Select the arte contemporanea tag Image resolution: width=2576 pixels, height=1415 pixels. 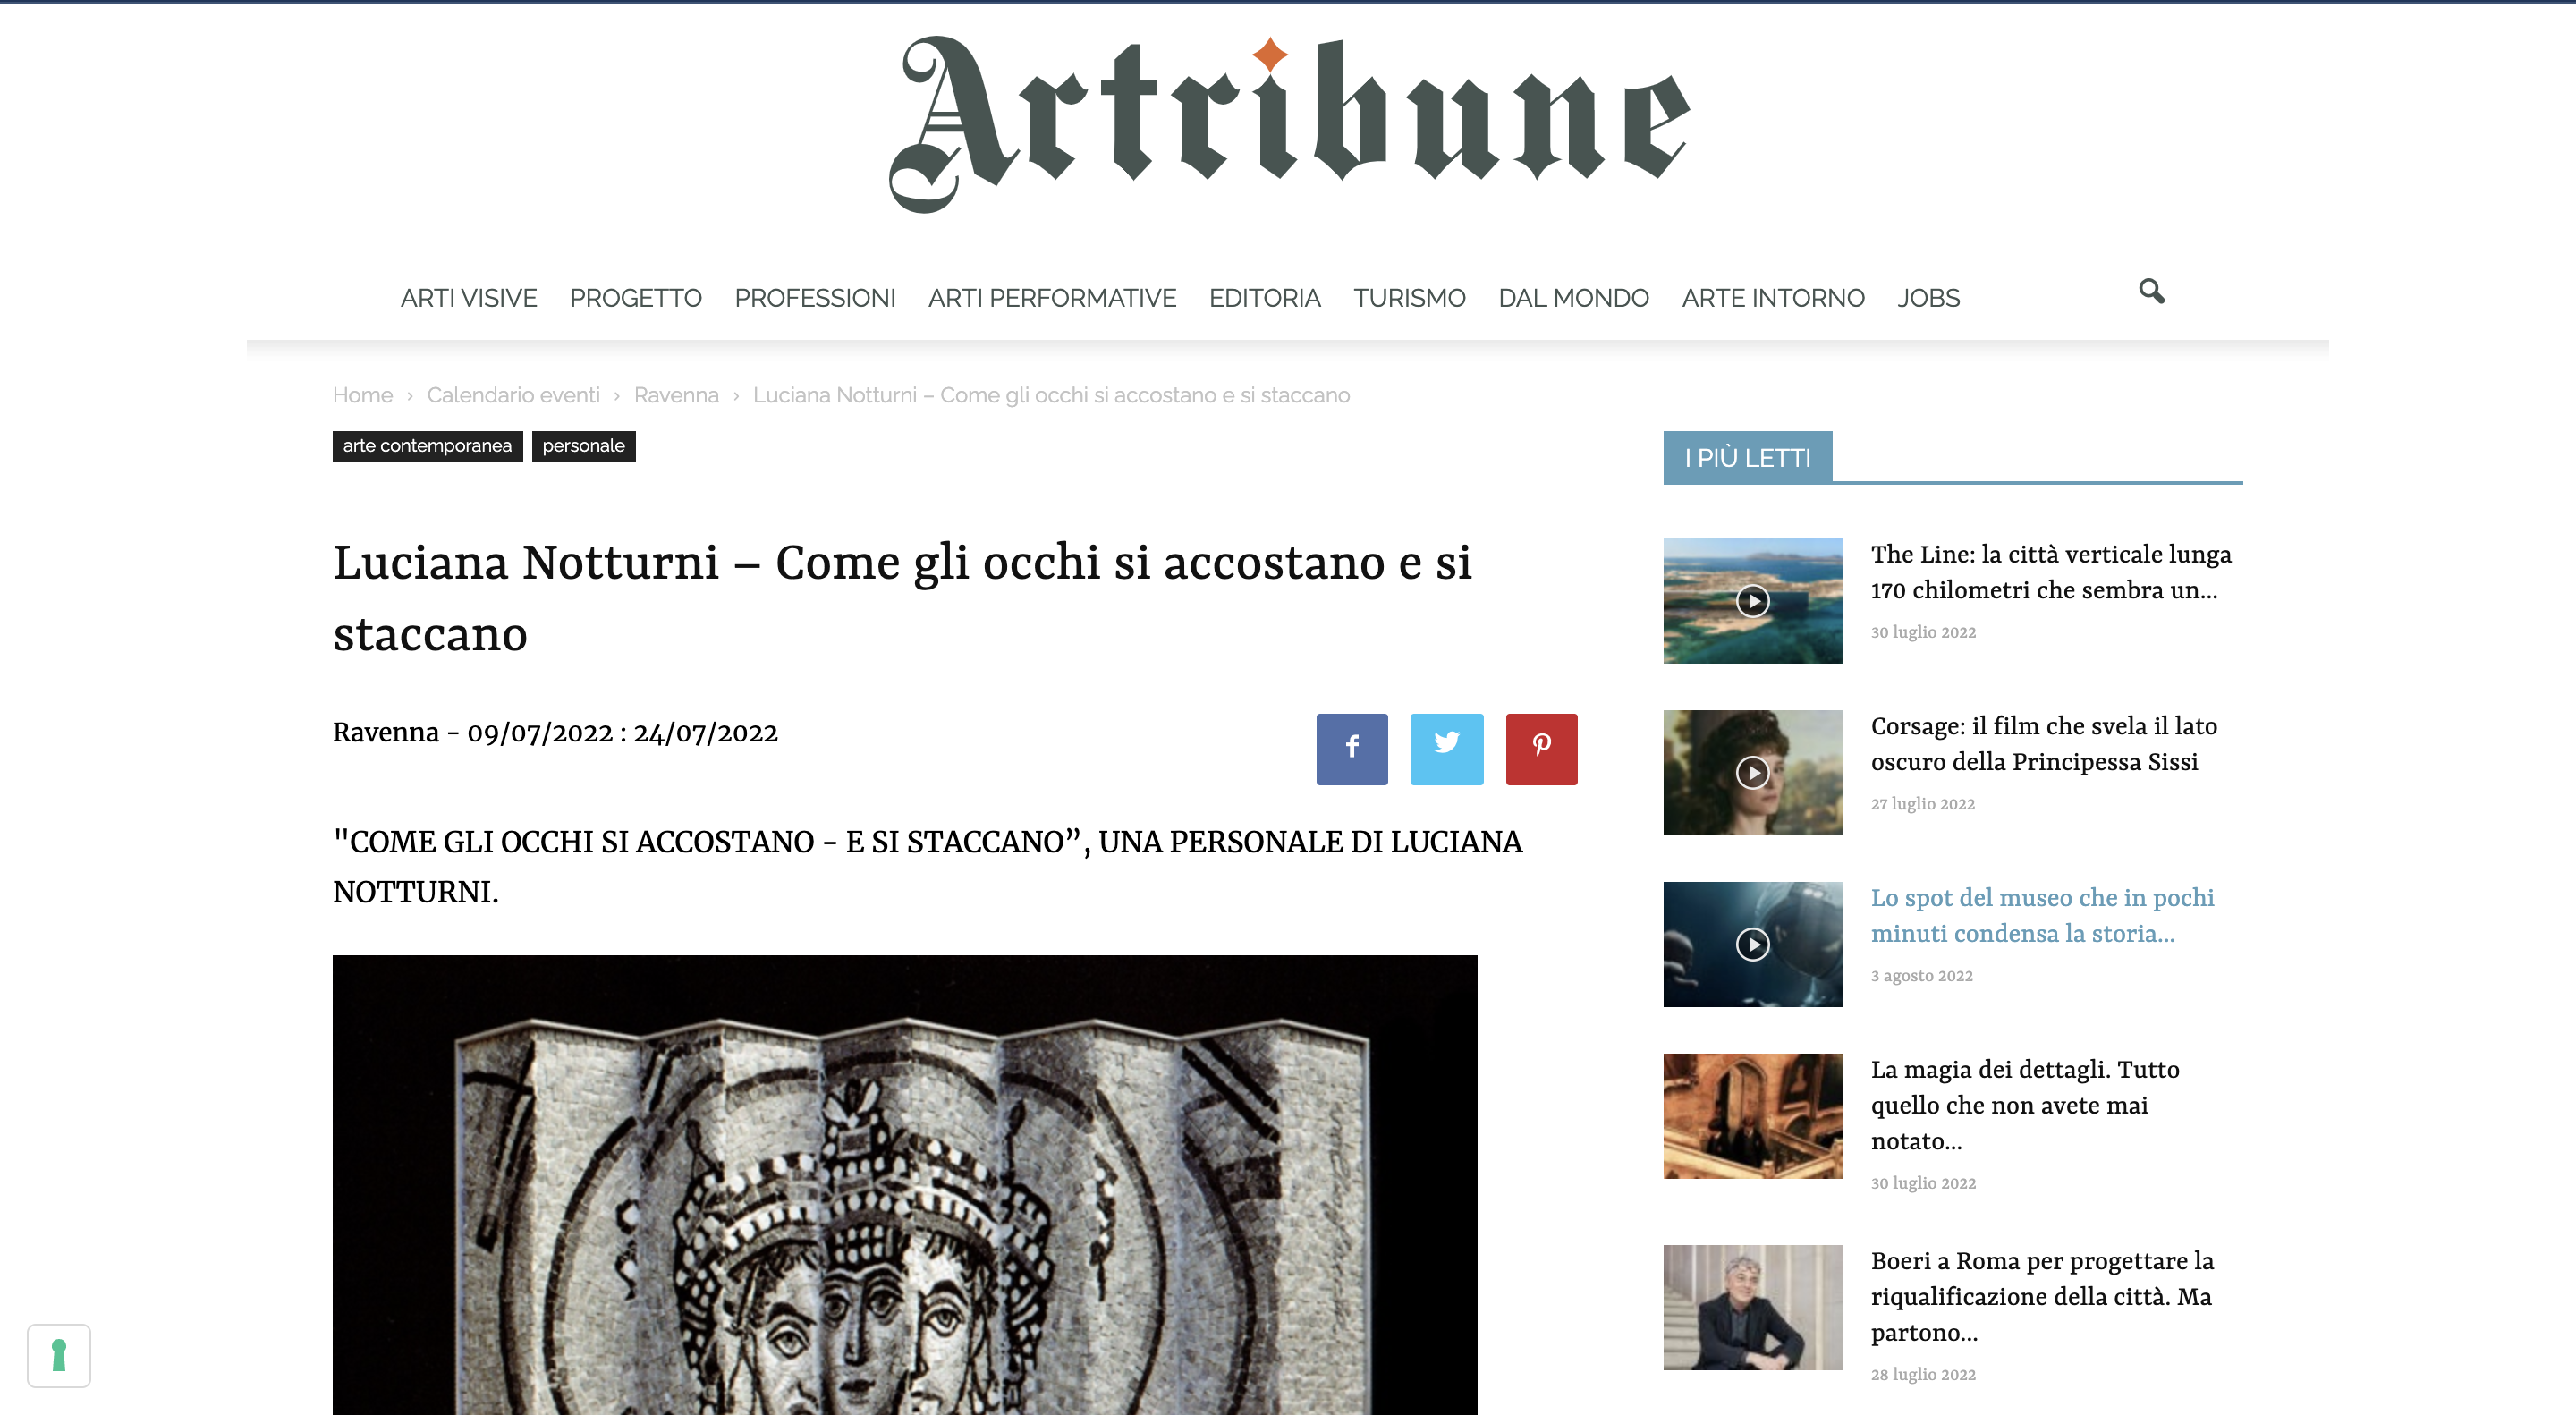click(x=427, y=446)
